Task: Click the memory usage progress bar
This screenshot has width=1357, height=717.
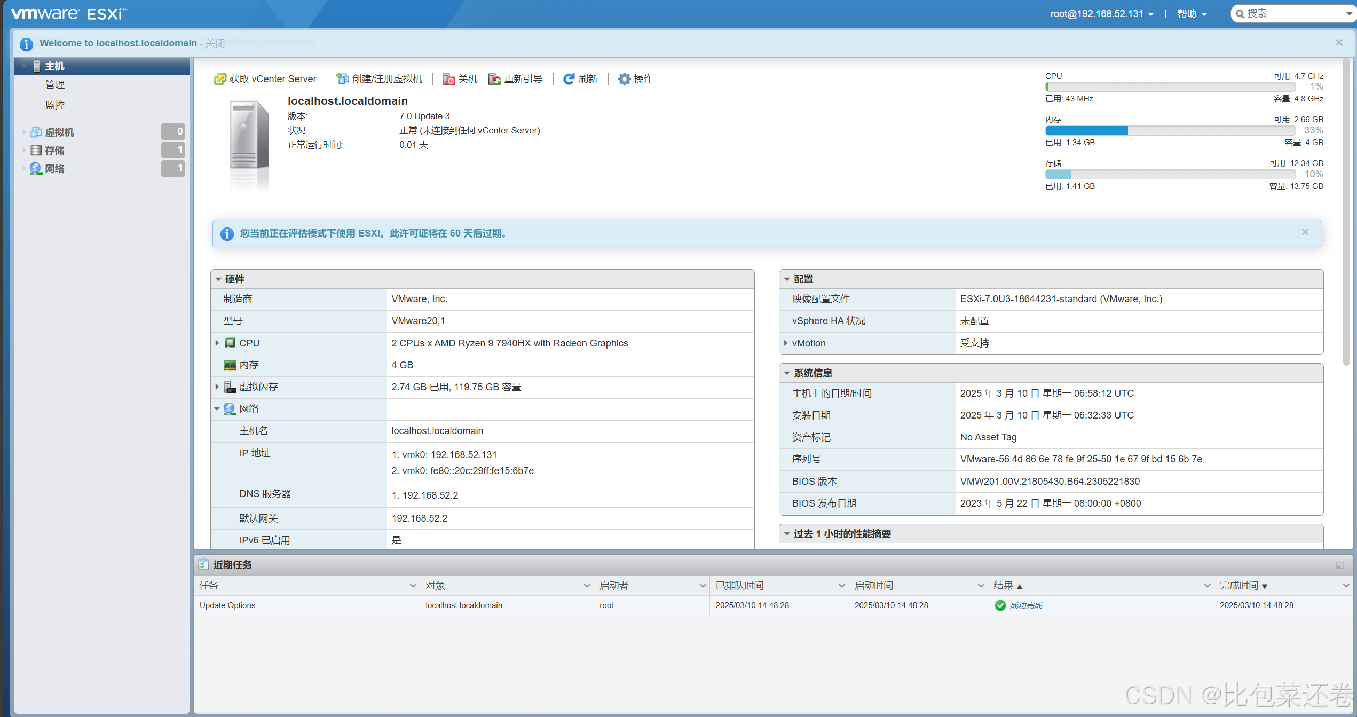Action: (1170, 131)
